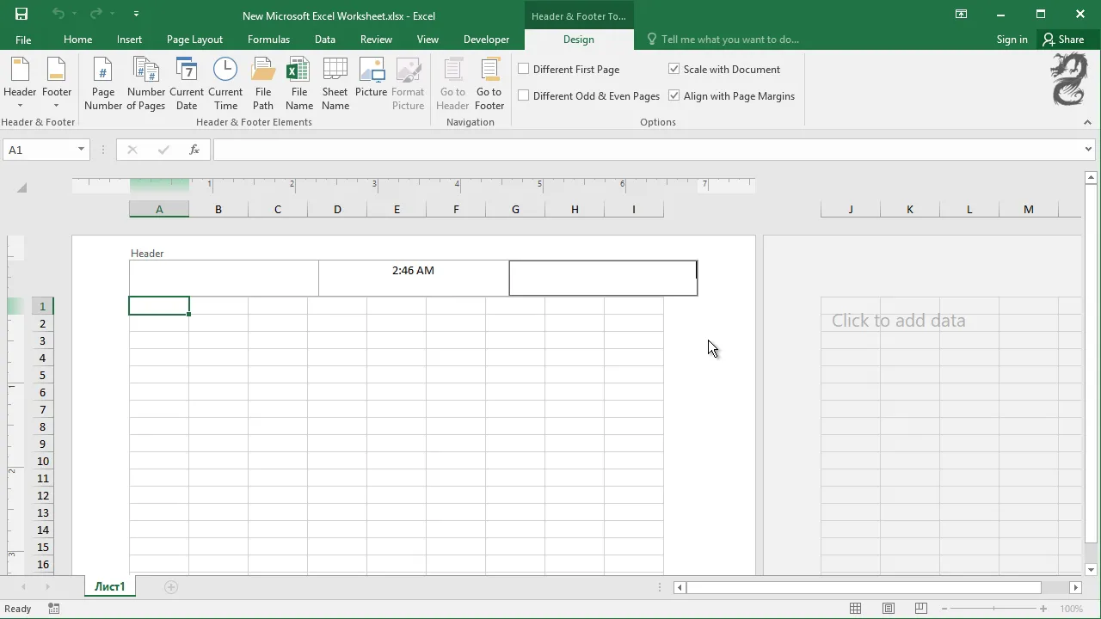1101x619 pixels.
Task: Open Customize Quick Access Toolbar dropdown
Action: click(x=136, y=15)
